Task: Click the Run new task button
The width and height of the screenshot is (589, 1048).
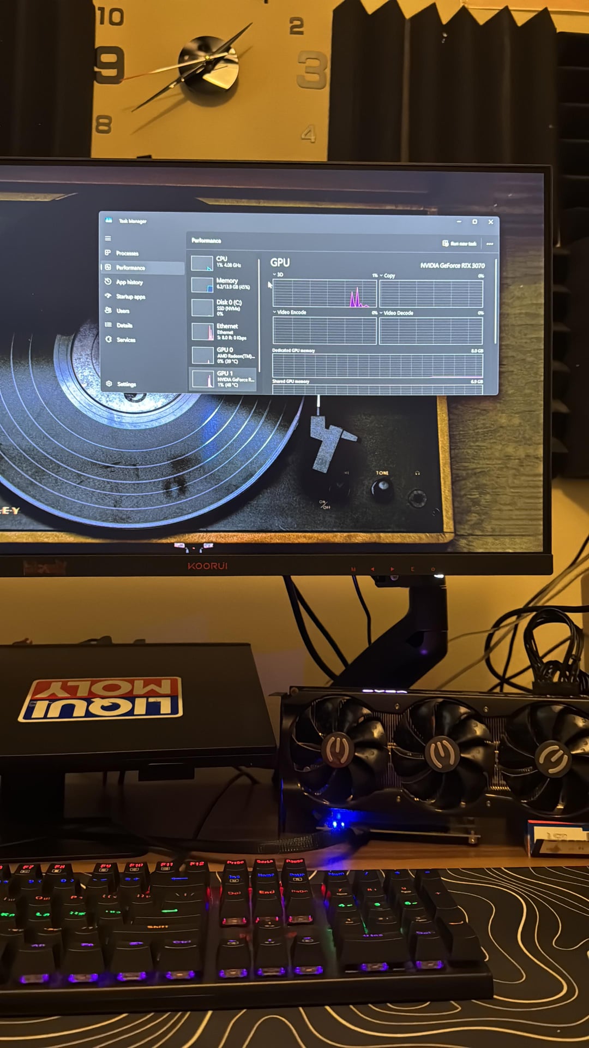Action: [459, 243]
